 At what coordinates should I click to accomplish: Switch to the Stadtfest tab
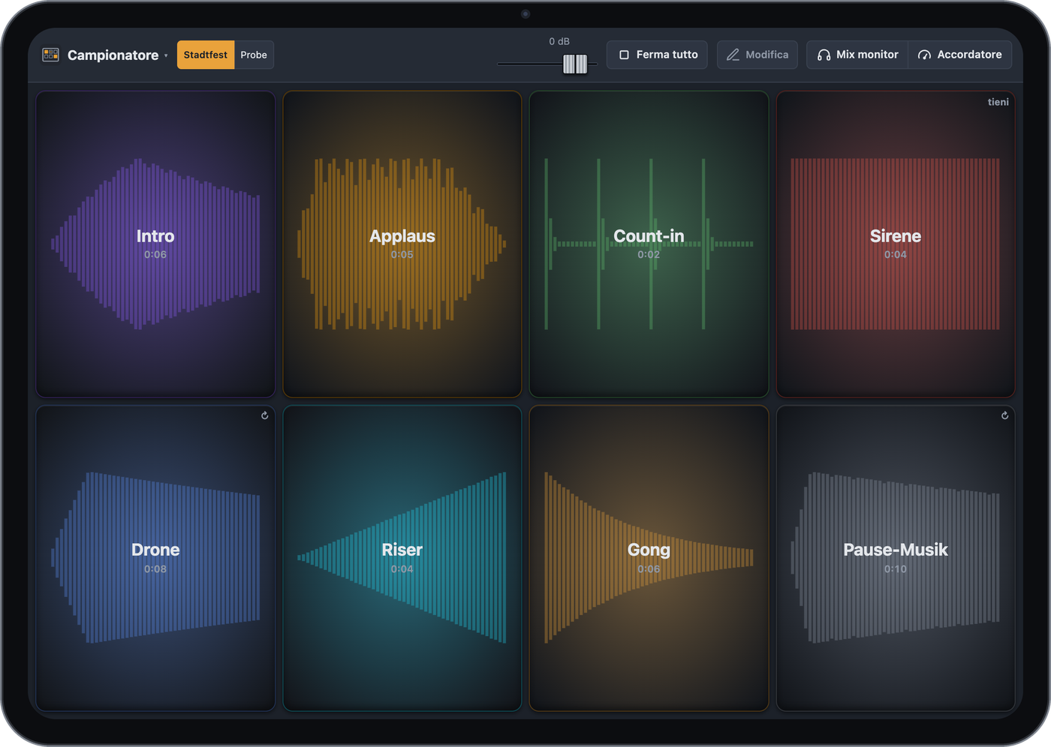pos(206,55)
